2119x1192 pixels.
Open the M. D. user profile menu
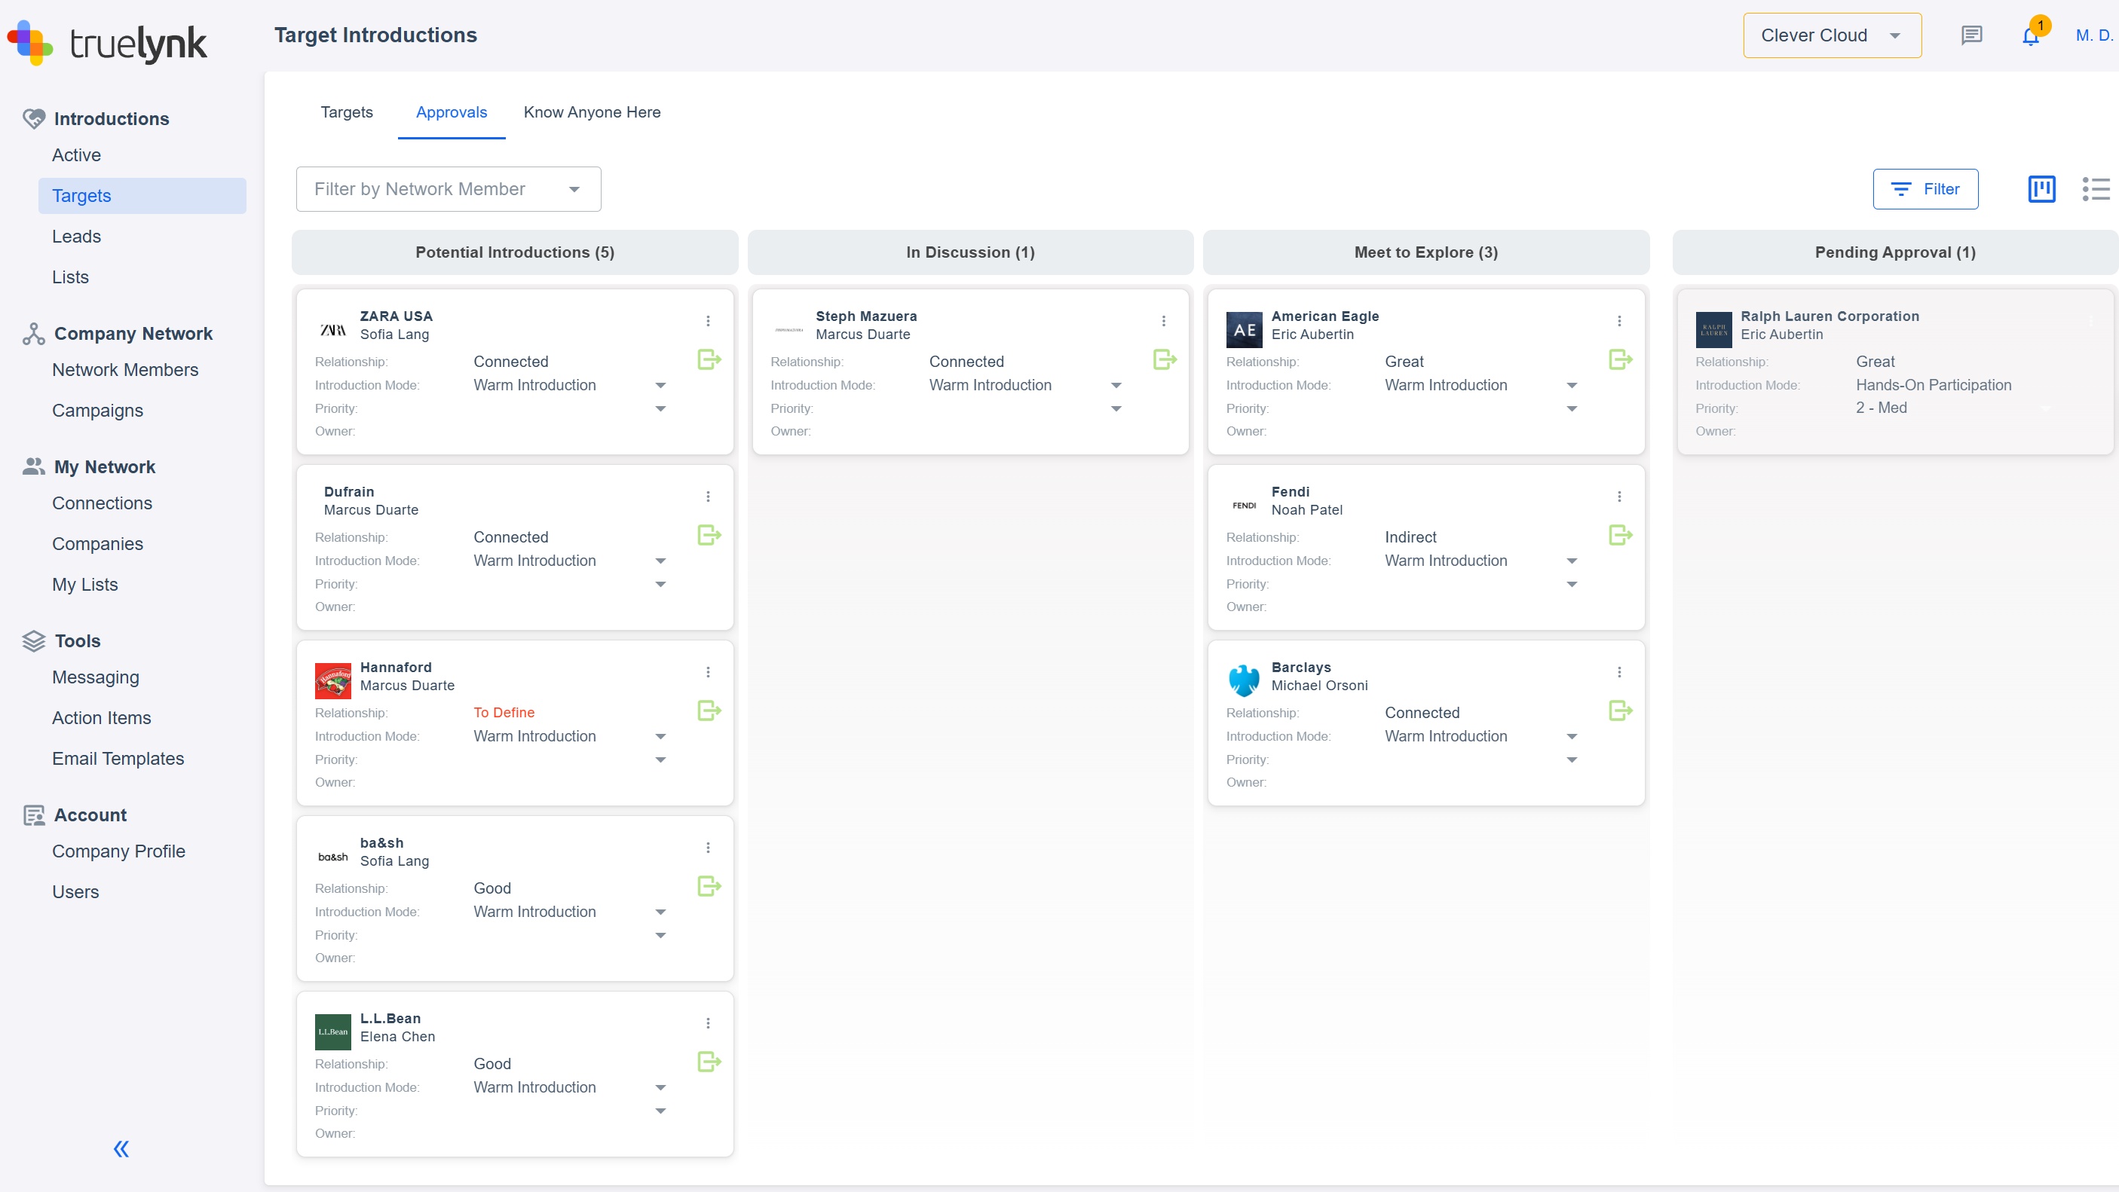(x=2093, y=35)
